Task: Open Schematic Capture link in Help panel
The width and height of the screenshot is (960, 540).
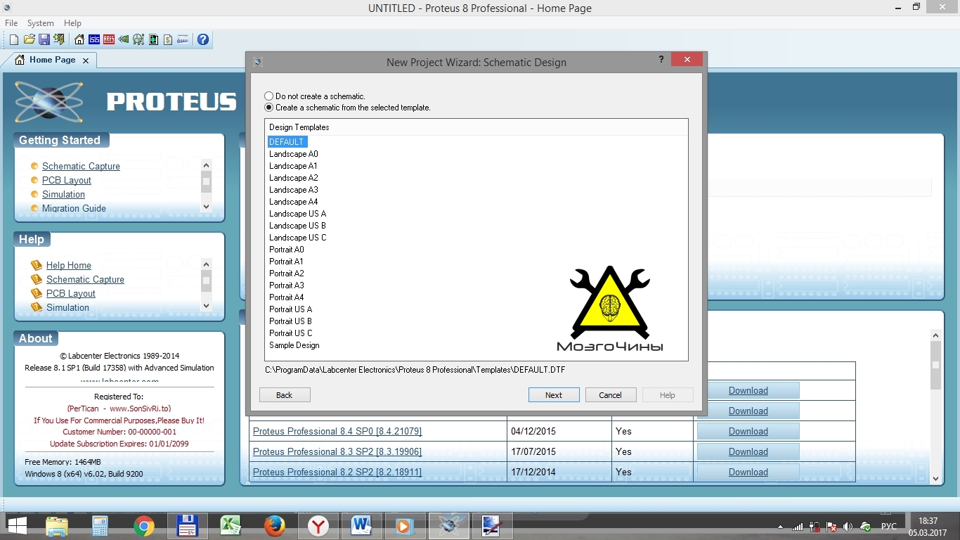Action: tap(85, 279)
